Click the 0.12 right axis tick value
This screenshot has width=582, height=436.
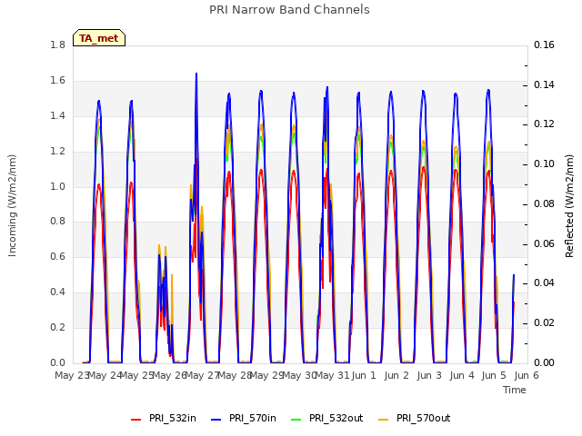[544, 124]
